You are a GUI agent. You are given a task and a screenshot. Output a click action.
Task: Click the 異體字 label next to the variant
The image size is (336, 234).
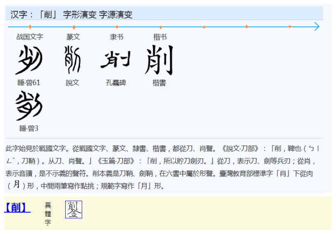48,213
